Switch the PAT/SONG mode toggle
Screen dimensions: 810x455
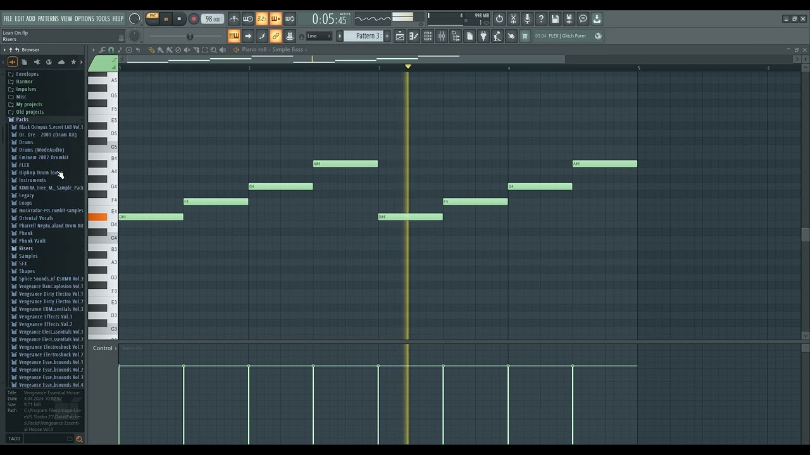point(153,19)
